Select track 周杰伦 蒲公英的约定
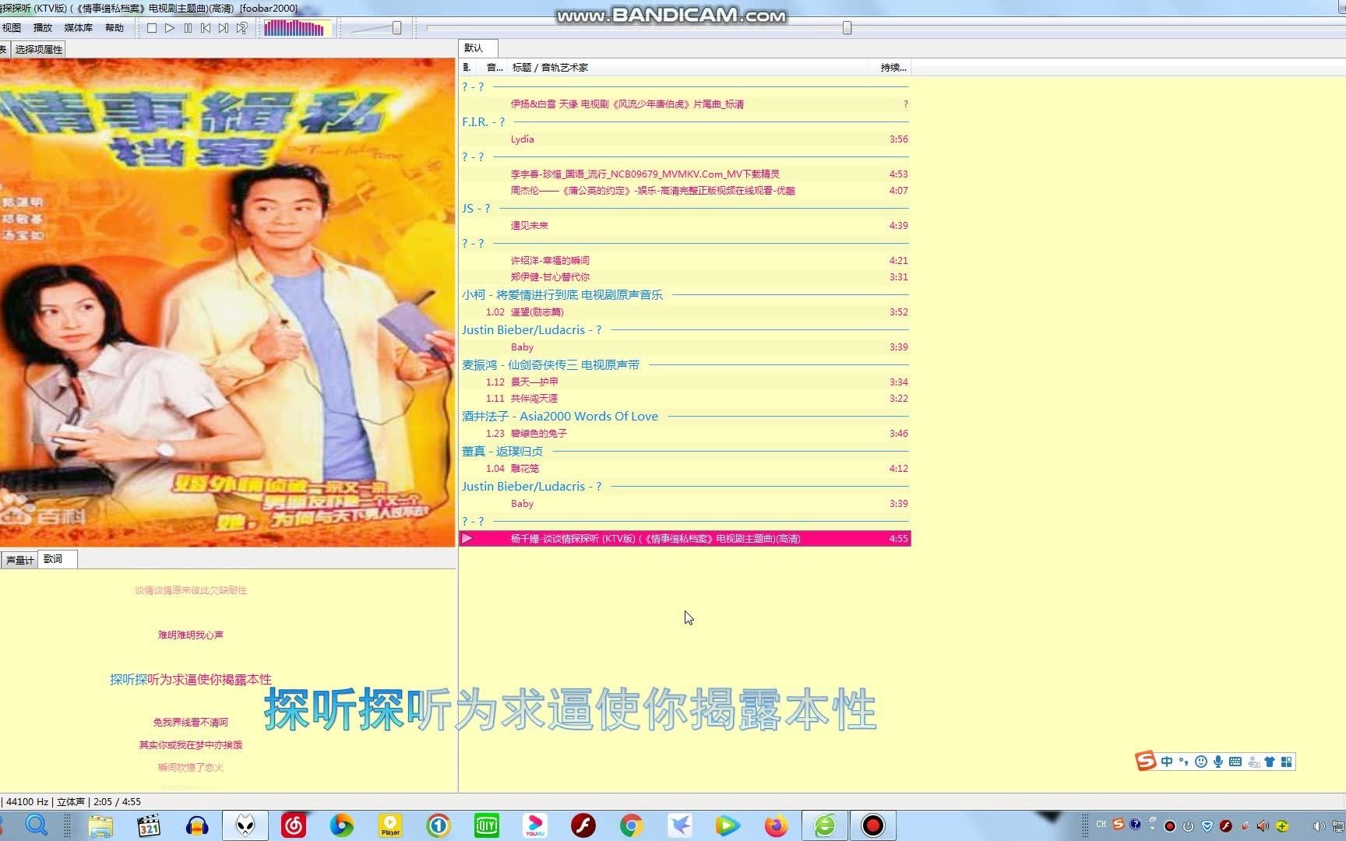 [x=685, y=191]
